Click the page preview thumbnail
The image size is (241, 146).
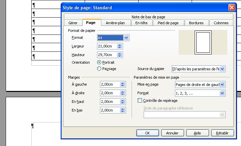[203, 42]
